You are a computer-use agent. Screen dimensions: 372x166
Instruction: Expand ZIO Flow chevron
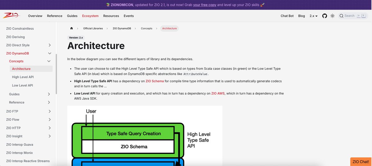click(x=50, y=120)
